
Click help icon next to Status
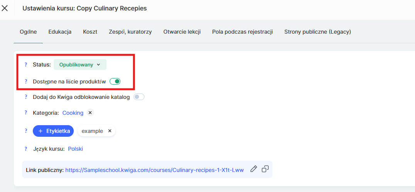point(26,65)
